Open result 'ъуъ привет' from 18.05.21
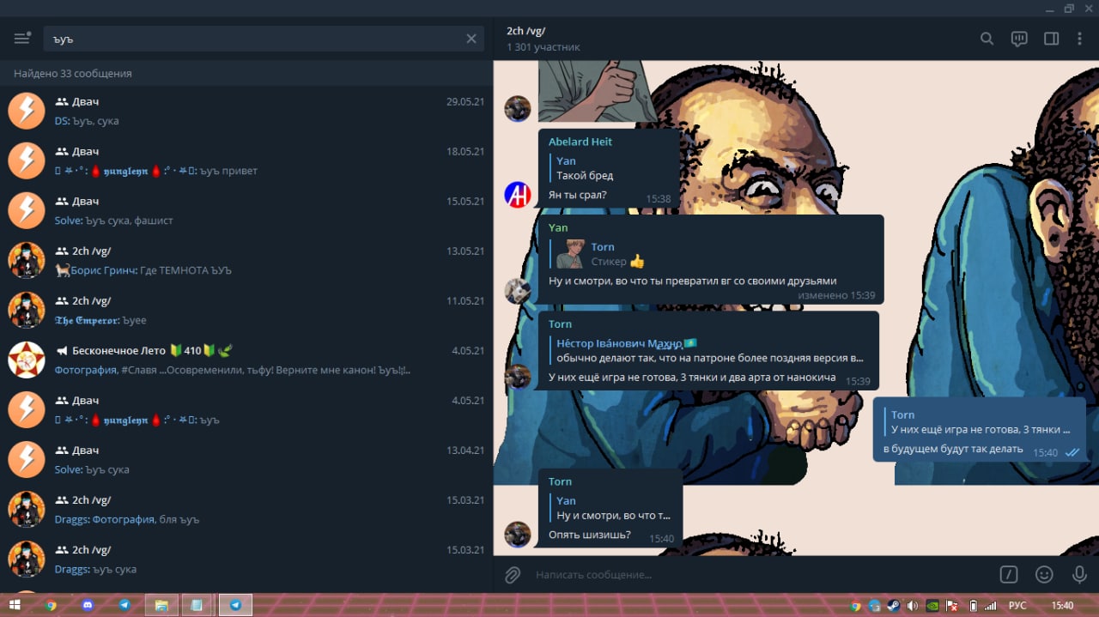This screenshot has width=1099, height=617. tap(246, 160)
